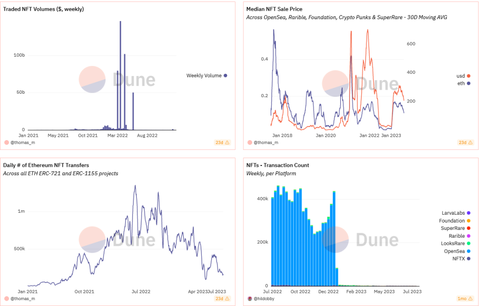This screenshot has width=479, height=306.
Task: Click the Jan 2020 x-axis label
Action: [326, 136]
